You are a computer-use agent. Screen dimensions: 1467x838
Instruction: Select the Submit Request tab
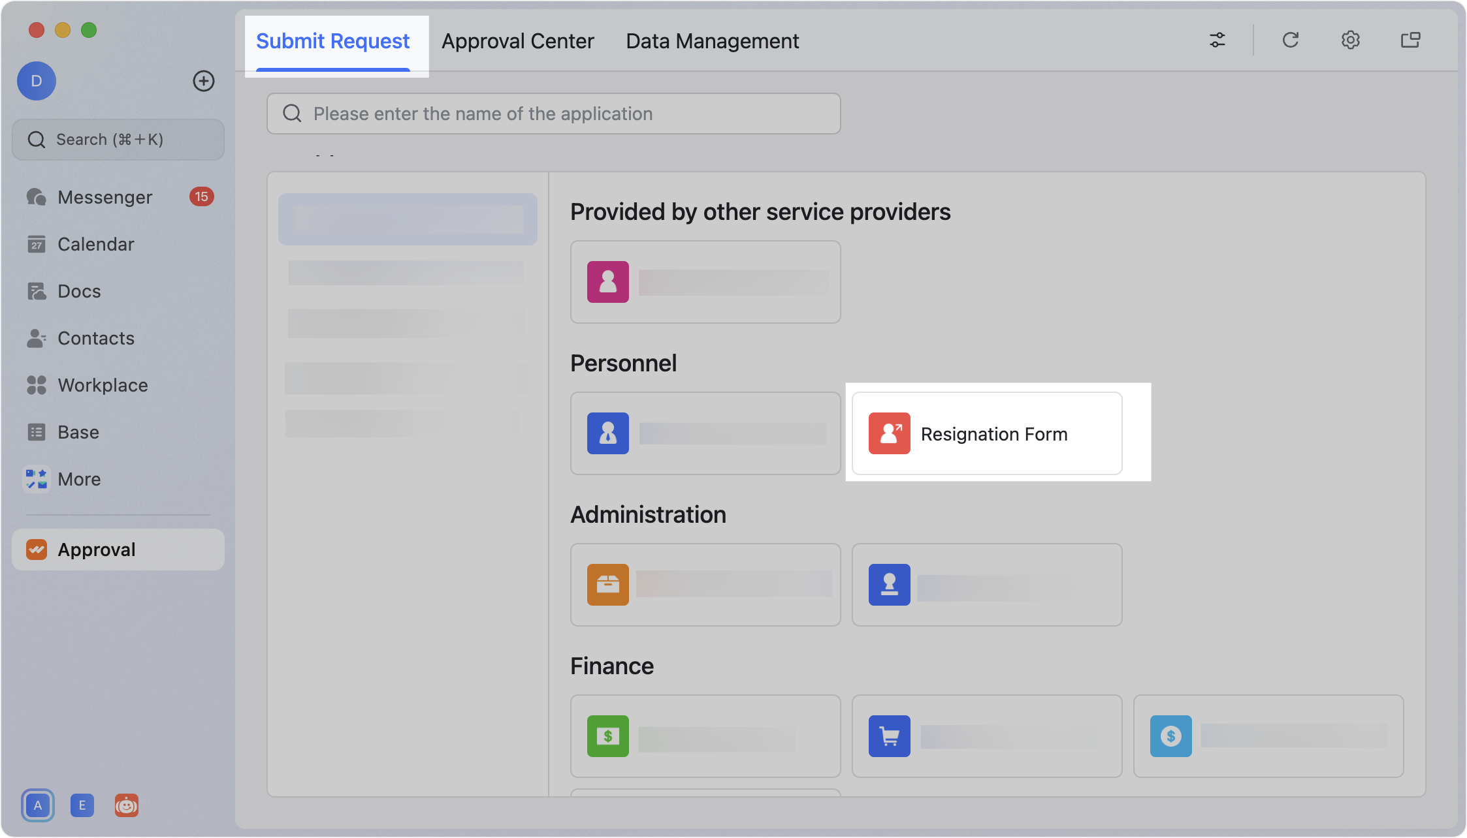(332, 41)
